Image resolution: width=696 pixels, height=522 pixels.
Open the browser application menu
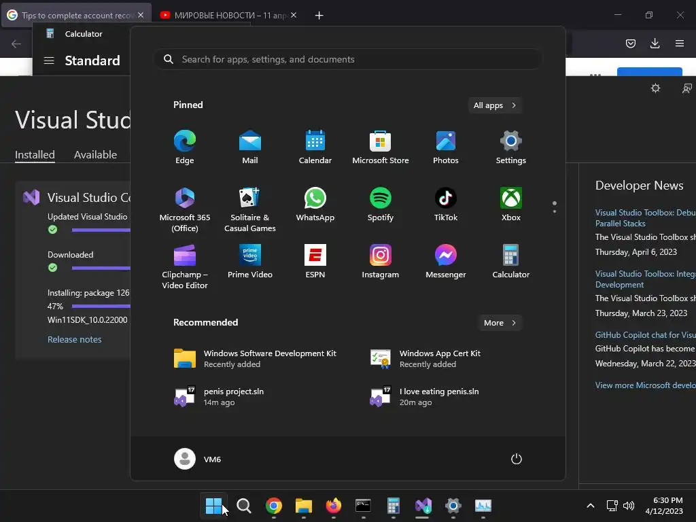[680, 43]
